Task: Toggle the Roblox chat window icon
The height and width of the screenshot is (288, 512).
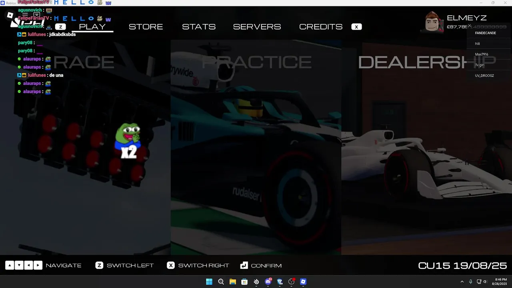Action: point(37,15)
